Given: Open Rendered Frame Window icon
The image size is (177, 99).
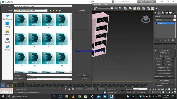Looking at the screenshot, I should (152, 8).
